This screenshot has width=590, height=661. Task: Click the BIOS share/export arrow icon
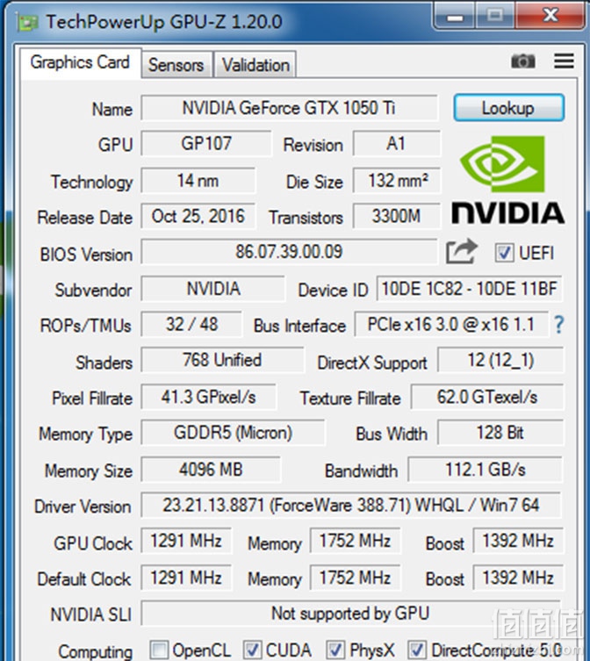pos(462,251)
